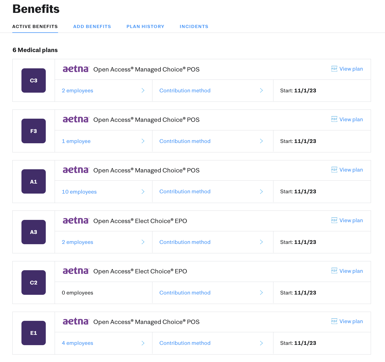Select the F3 plan badge
Viewport: 385px width, 362px height.
(33, 131)
